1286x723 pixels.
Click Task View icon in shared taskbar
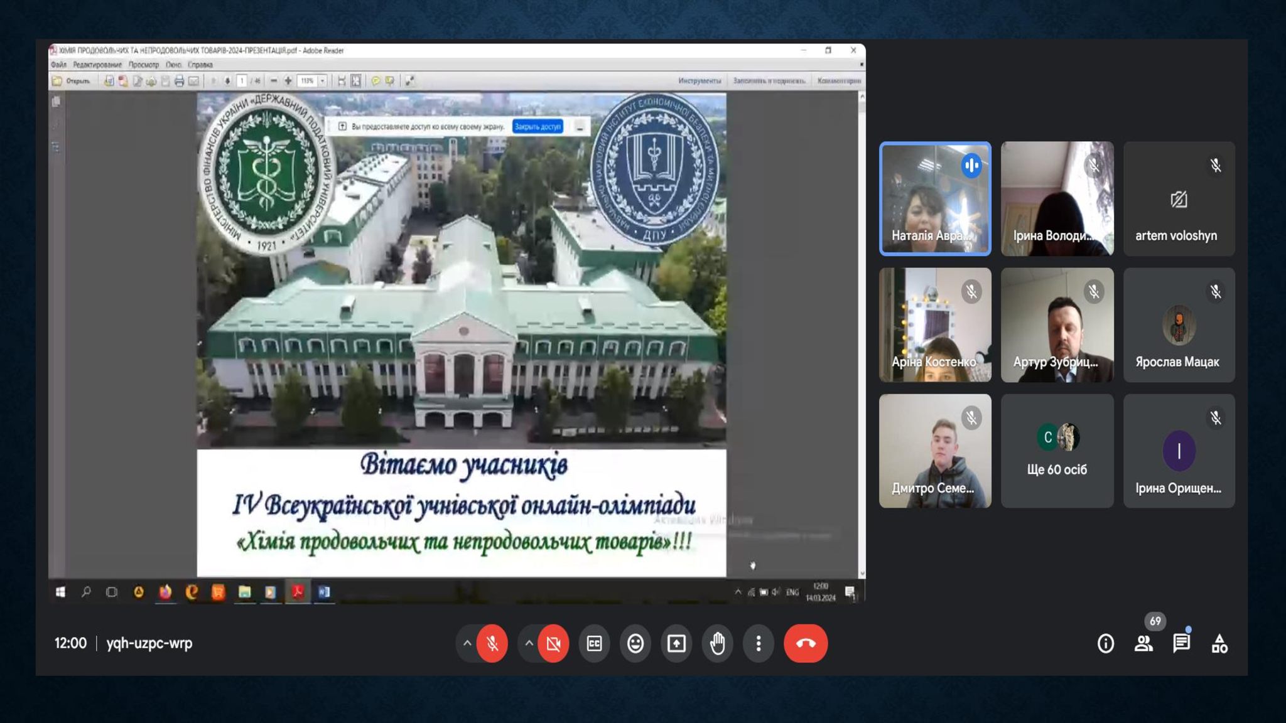click(x=112, y=592)
